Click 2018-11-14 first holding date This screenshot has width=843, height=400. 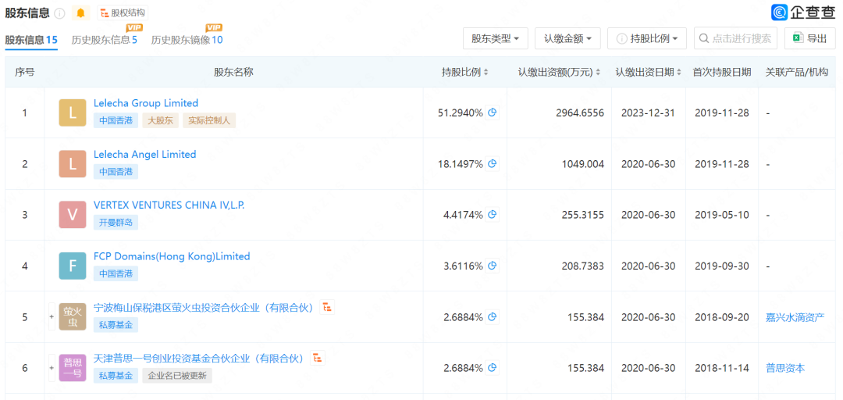[722, 368]
